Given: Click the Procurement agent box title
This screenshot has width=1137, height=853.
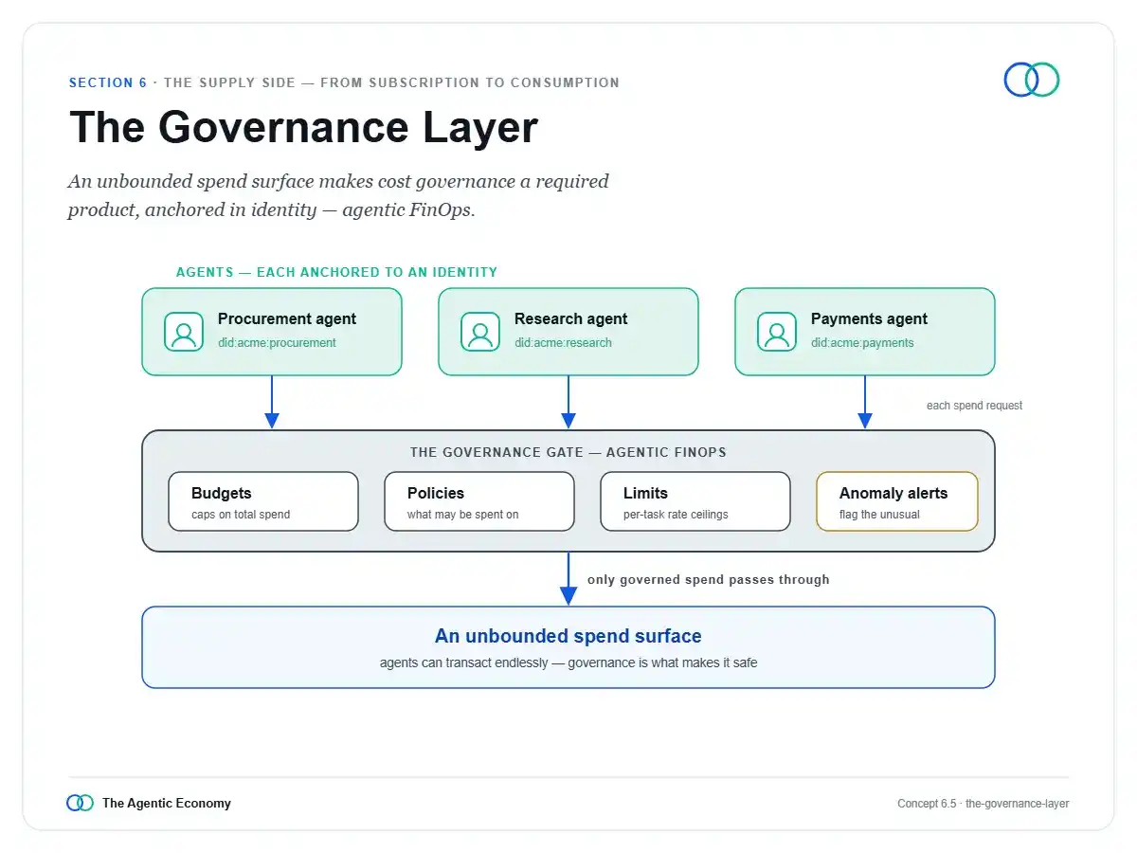Looking at the screenshot, I should coord(287,319).
